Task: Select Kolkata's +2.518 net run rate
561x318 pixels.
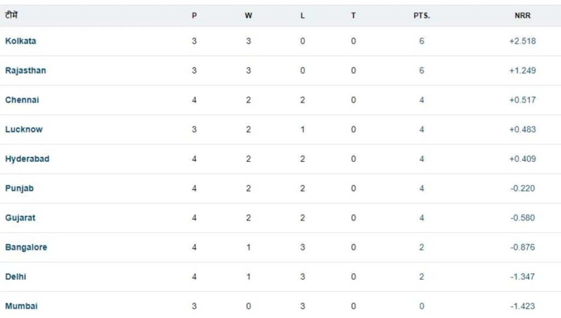Action: [x=522, y=41]
